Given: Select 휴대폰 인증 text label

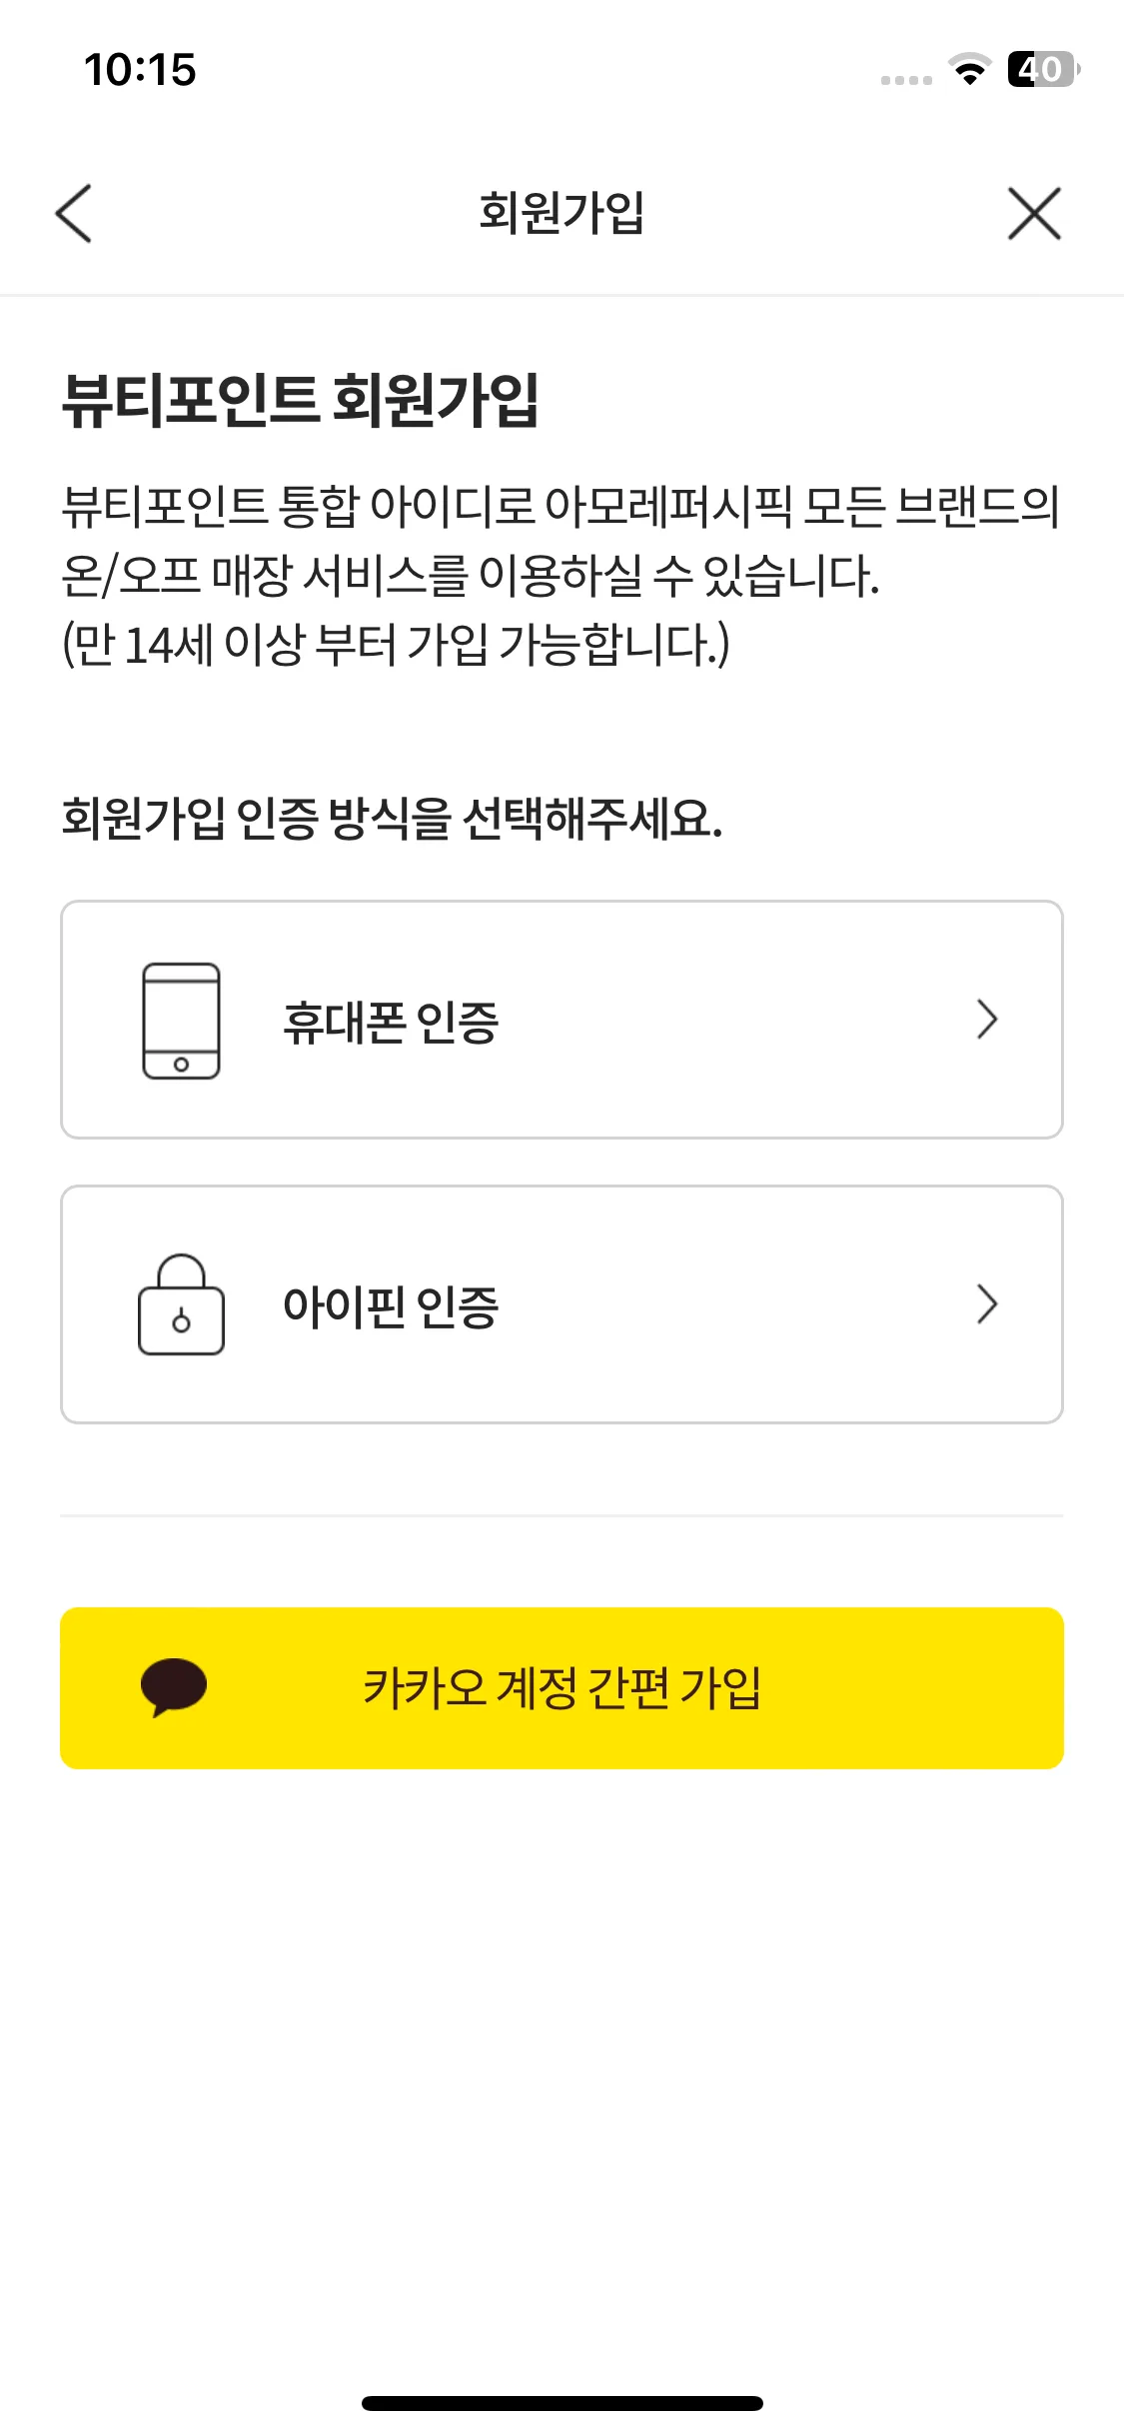Looking at the screenshot, I should (x=391, y=1022).
